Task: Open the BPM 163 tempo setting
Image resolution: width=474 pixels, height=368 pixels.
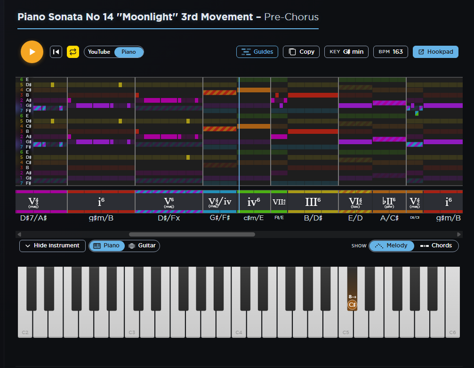Action: [x=391, y=52]
